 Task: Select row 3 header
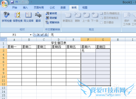pyautogui.click(x=4, y=51)
